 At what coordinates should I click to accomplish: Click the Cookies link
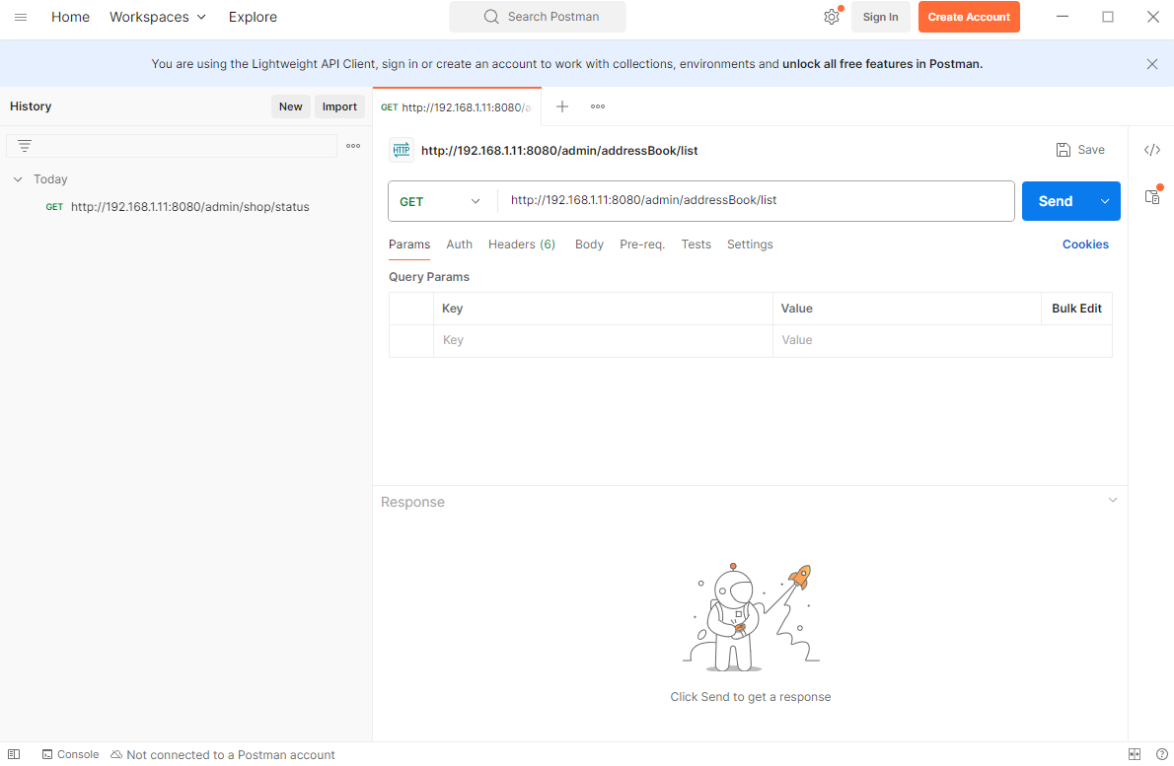click(x=1085, y=244)
